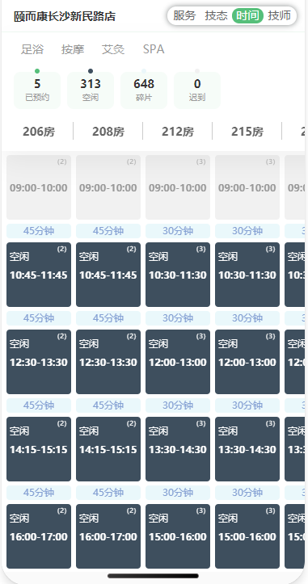The height and width of the screenshot is (584, 308).
Task: Select the 212房 column header
Action: tap(178, 132)
